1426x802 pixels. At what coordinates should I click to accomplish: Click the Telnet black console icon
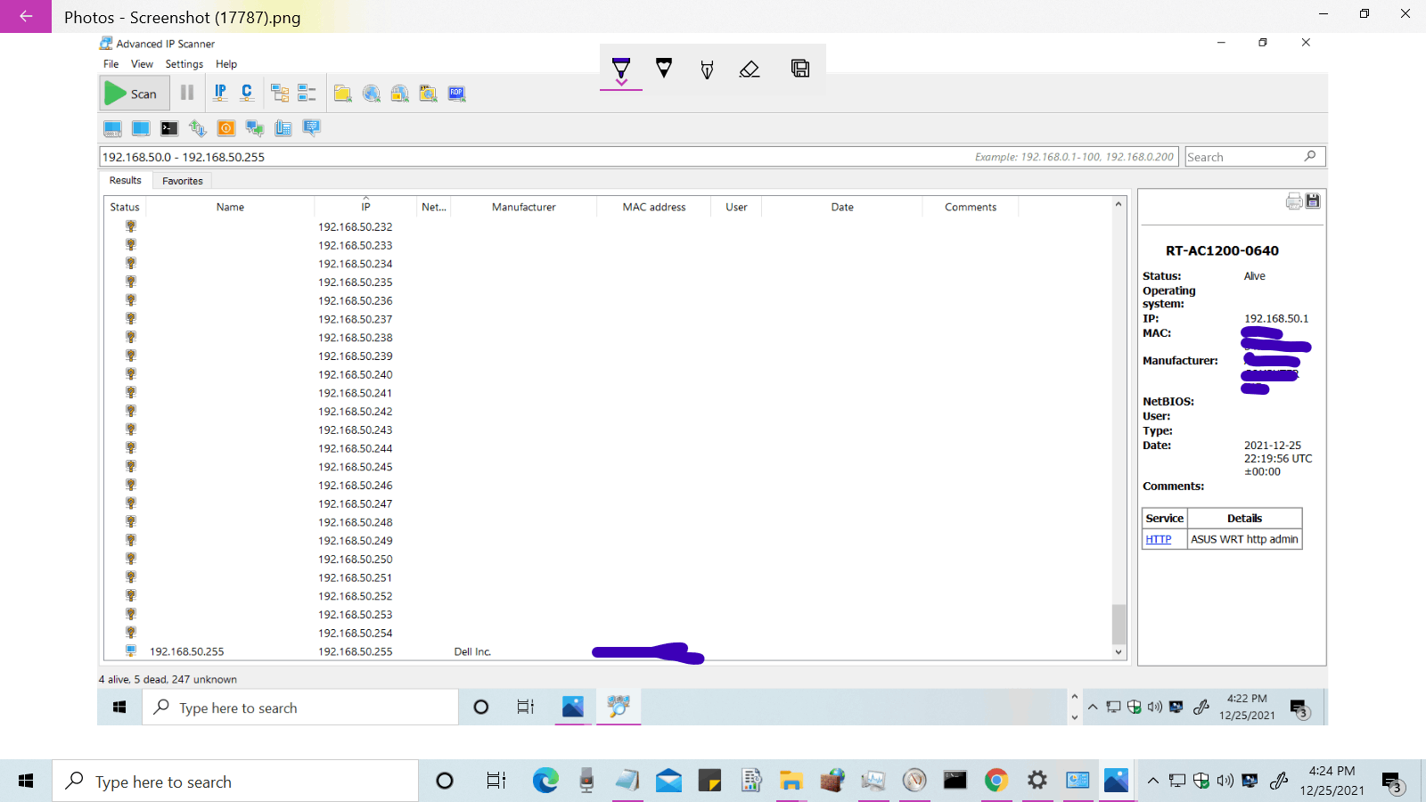[169, 128]
